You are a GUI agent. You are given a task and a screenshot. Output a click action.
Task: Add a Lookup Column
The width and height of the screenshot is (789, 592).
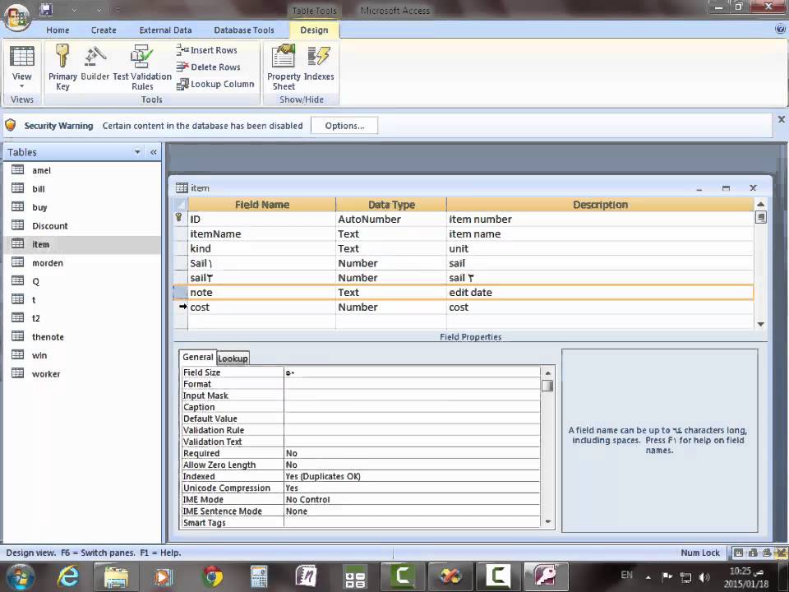215,84
